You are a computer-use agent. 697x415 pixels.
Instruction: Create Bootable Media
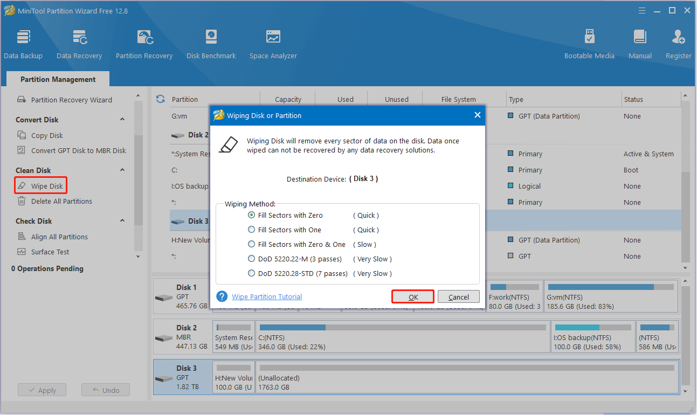coord(589,44)
